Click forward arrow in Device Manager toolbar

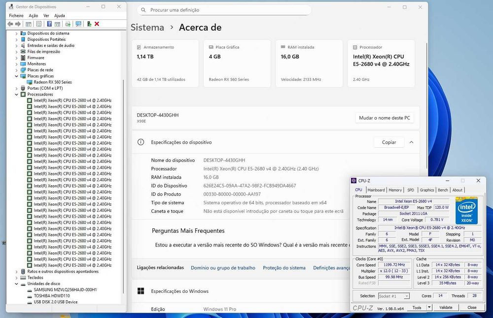point(18,24)
